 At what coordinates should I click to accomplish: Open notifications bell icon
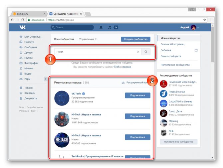click(x=101, y=27)
